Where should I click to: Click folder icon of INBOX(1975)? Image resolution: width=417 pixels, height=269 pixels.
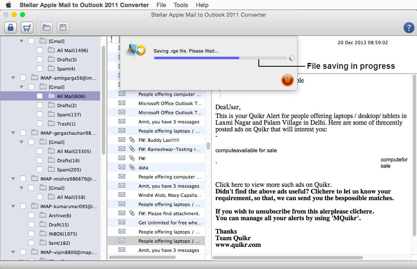(x=43, y=234)
